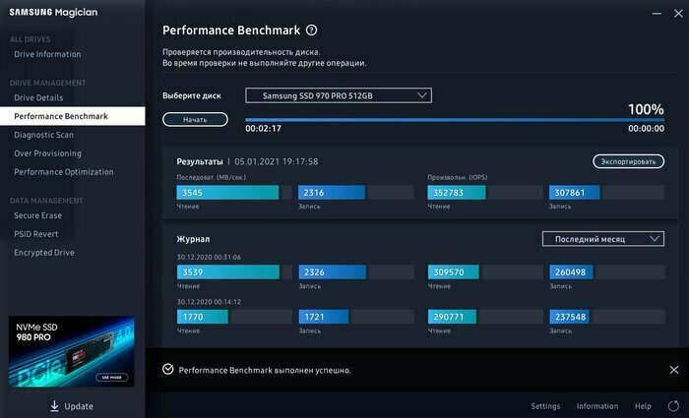Screen dimensions: 689x418
Task: Click the NVMe SSD 980 PRO banner
Action: pyautogui.click(x=71, y=351)
